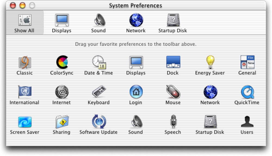The image size is (272, 156).
Task: Open the Mouse preference pane
Action: [x=173, y=95]
